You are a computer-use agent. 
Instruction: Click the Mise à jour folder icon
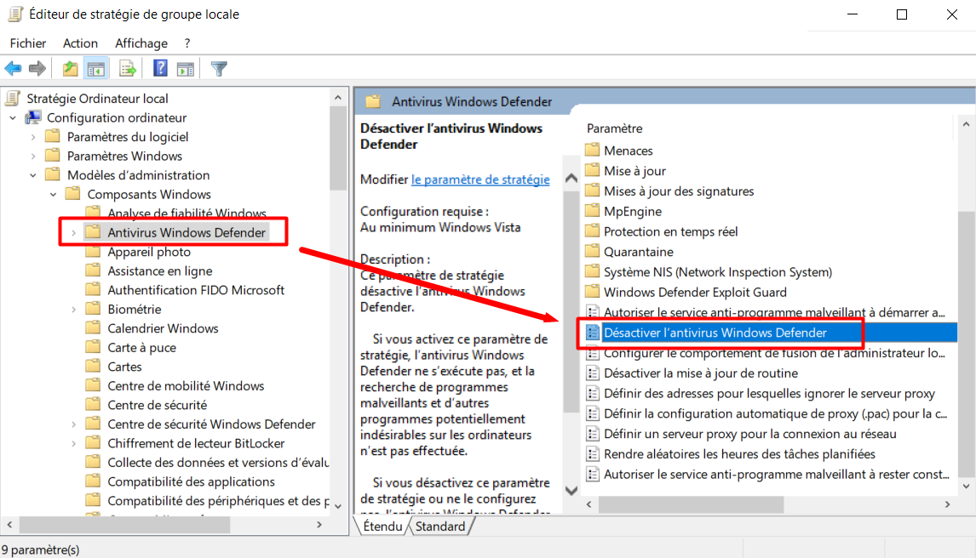tap(593, 170)
